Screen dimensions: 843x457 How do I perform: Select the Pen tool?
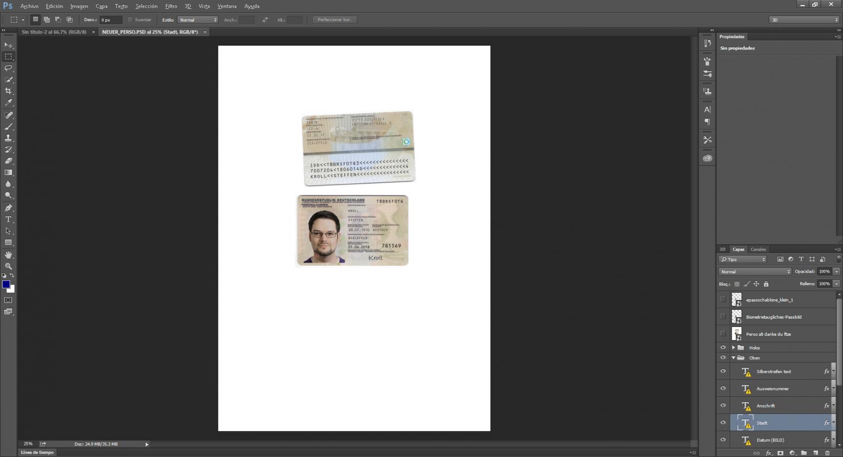(8, 208)
